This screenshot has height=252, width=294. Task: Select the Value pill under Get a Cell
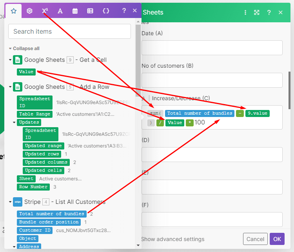pyautogui.click(x=26, y=72)
